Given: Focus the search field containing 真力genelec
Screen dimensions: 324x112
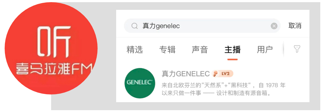Looking at the screenshot, I should [202, 26].
